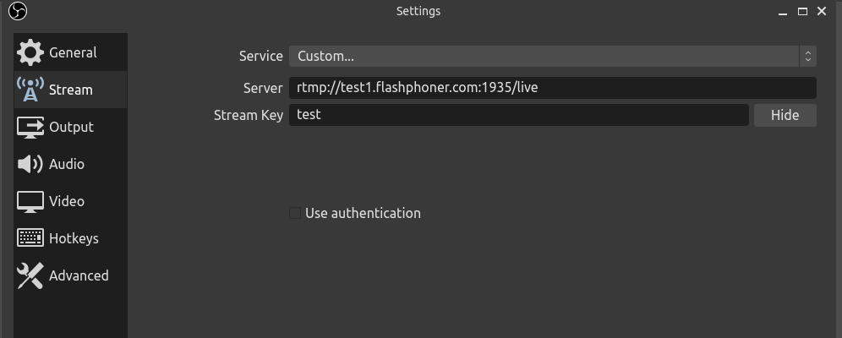This screenshot has height=338, width=842.
Task: Click the General gear icon
Action: tap(30, 52)
